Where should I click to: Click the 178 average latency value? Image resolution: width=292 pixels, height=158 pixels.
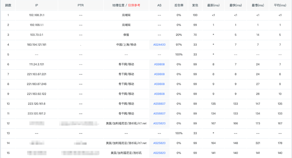pos(280,143)
